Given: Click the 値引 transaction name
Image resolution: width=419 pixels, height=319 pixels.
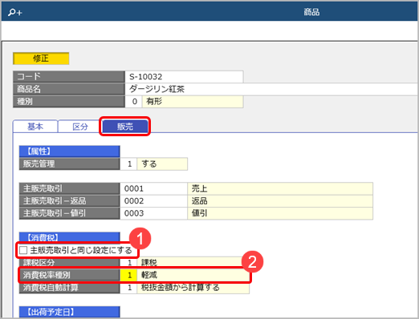Looking at the screenshot, I should [x=280, y=213].
